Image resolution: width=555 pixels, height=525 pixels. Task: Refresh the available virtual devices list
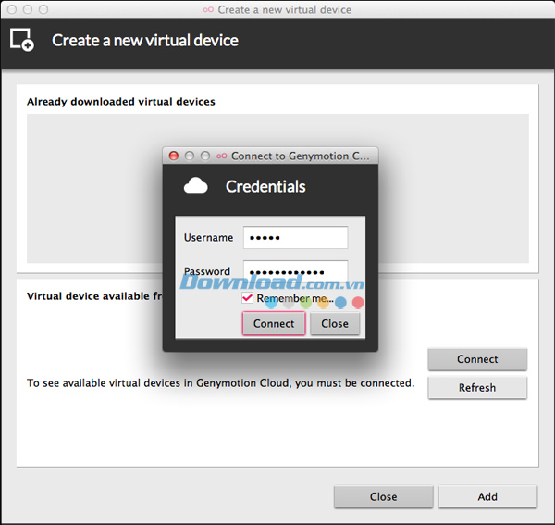pos(477,388)
